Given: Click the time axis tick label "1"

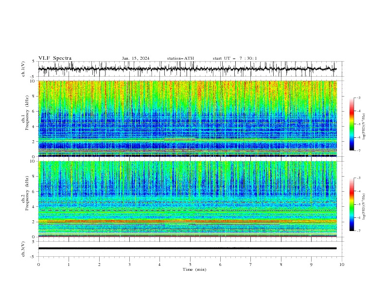Looking at the screenshot, I should point(69,264).
